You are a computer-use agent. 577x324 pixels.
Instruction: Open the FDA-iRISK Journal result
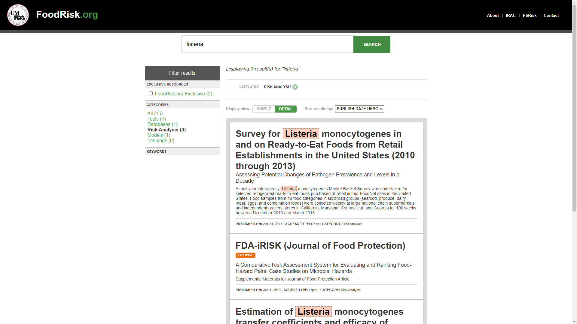(320, 246)
